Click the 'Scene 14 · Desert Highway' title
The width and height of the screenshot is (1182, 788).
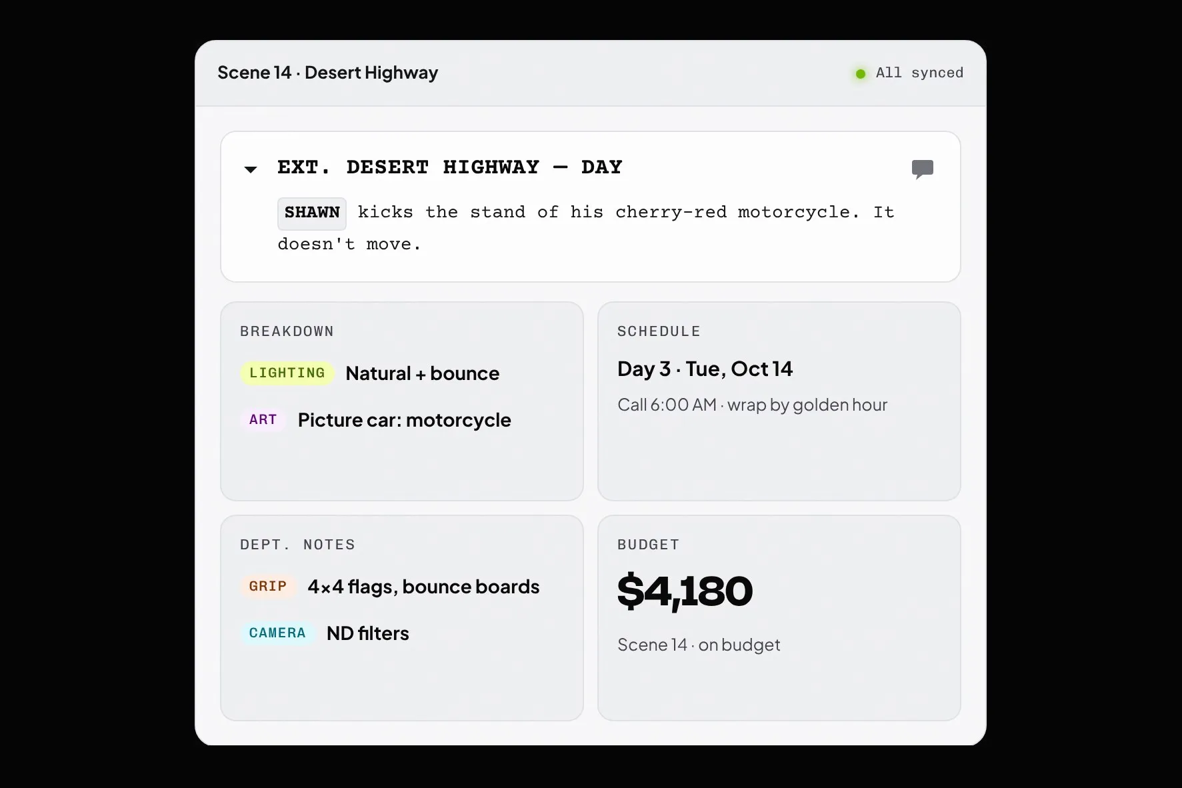point(327,73)
